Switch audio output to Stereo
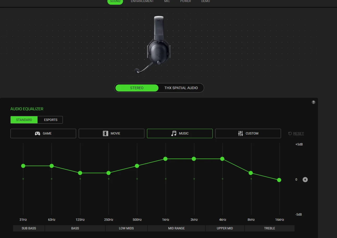Screen dimensions: 337x238 tap(137, 88)
